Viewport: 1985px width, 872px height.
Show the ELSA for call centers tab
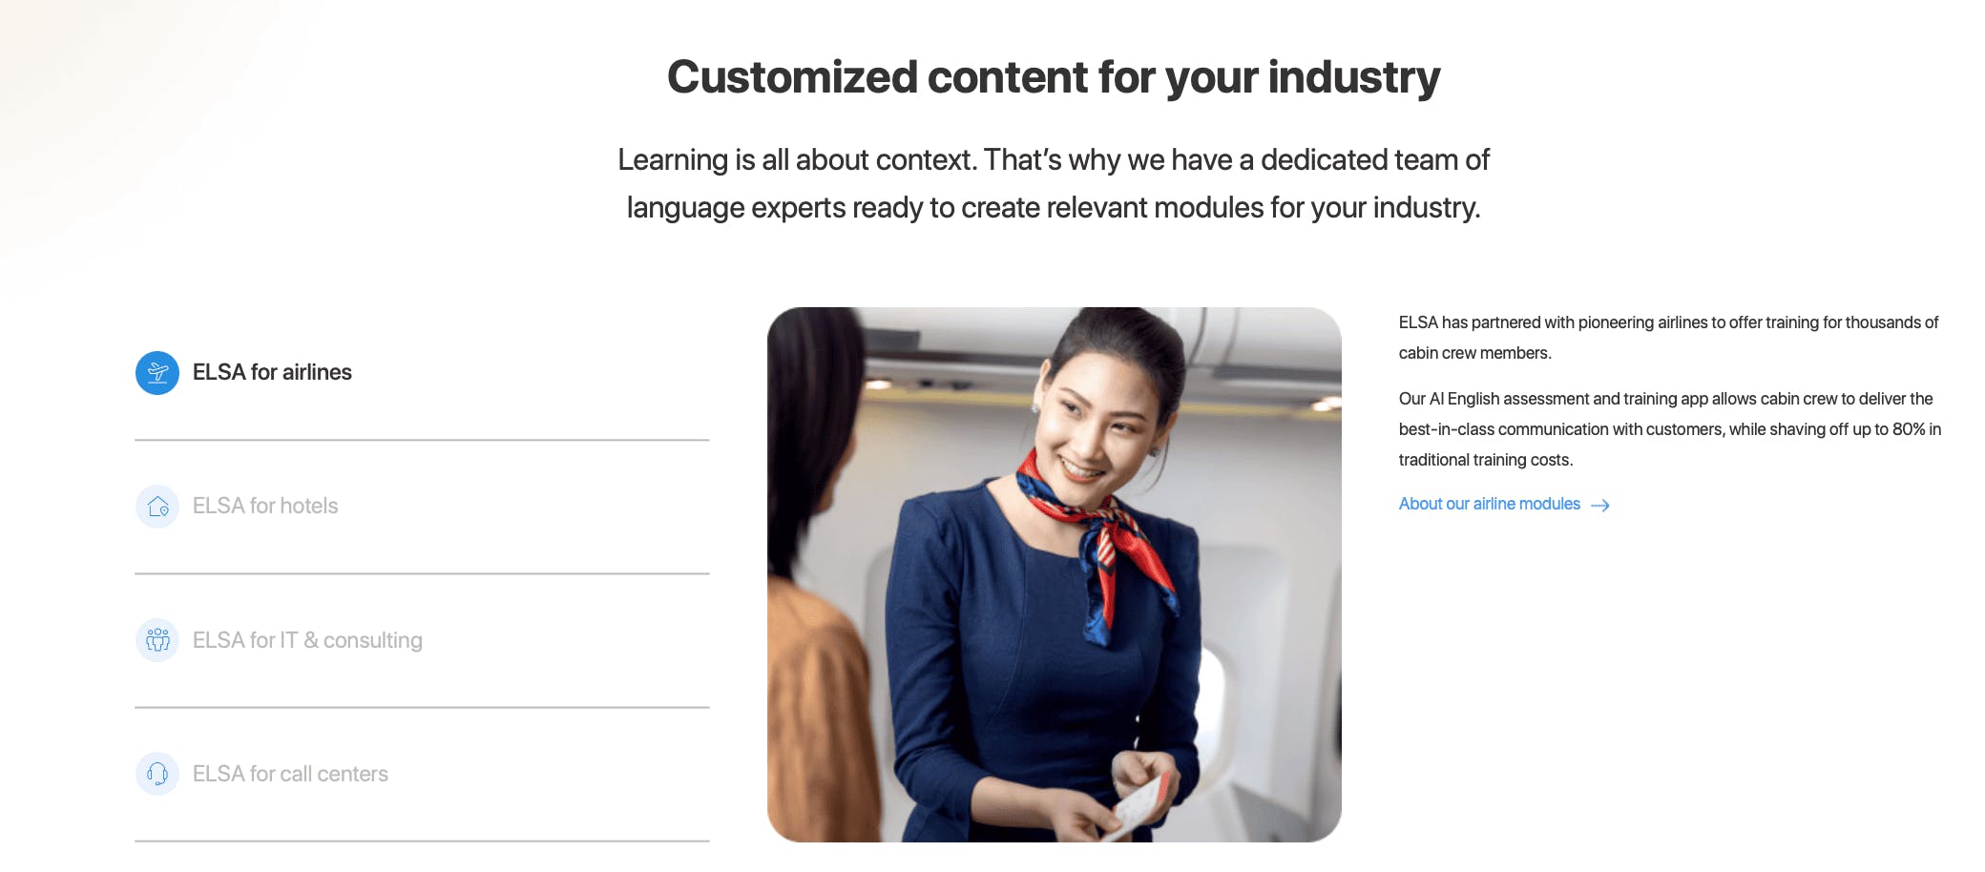coord(290,774)
